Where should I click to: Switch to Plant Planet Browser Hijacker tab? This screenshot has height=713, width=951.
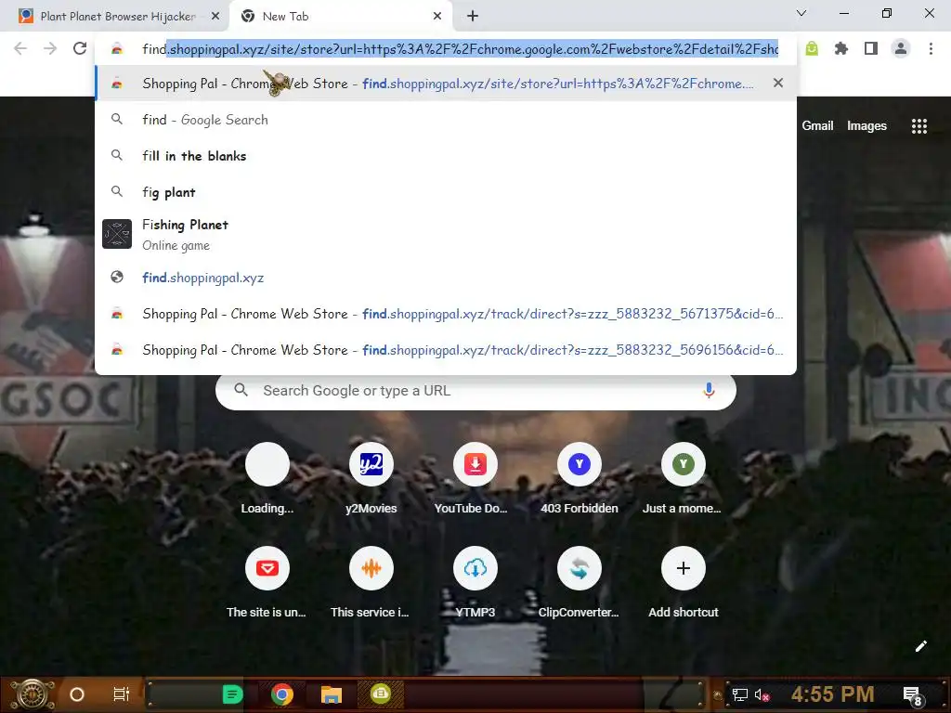click(115, 17)
